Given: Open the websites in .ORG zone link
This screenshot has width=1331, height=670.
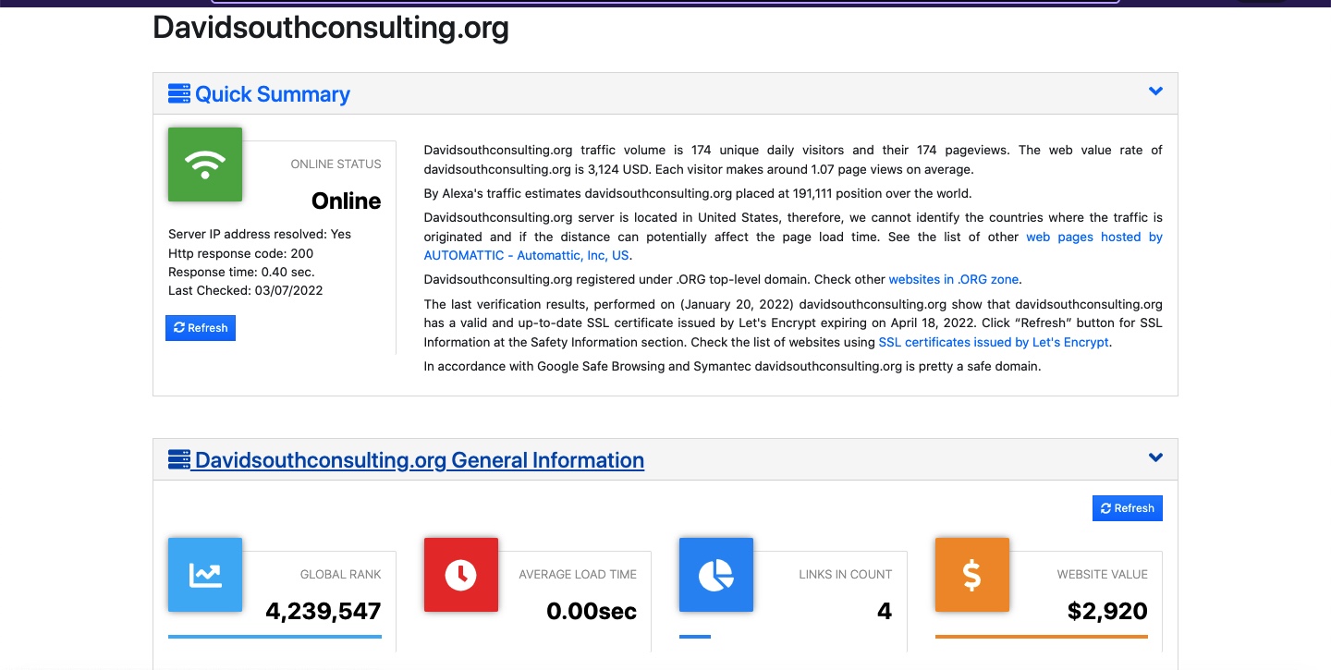Looking at the screenshot, I should tap(954, 279).
